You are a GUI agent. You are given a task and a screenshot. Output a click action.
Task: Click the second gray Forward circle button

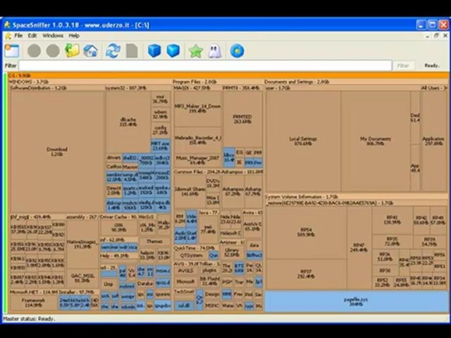[x=53, y=51]
